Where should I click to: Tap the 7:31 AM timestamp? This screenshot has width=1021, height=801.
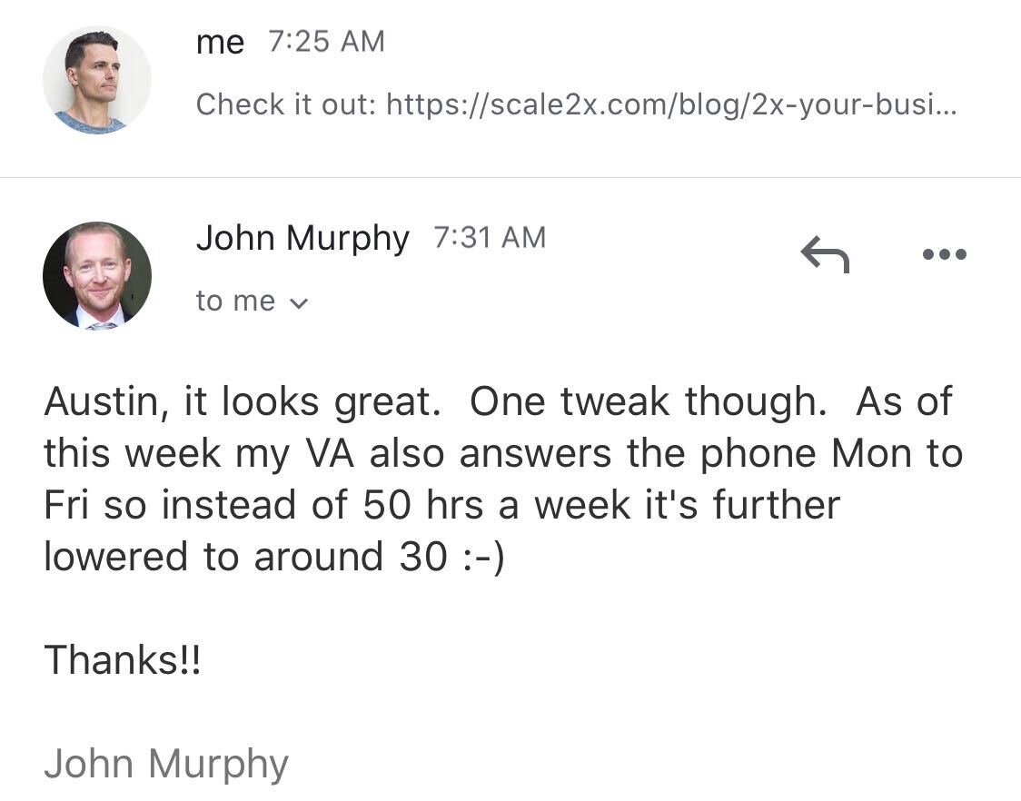click(490, 238)
